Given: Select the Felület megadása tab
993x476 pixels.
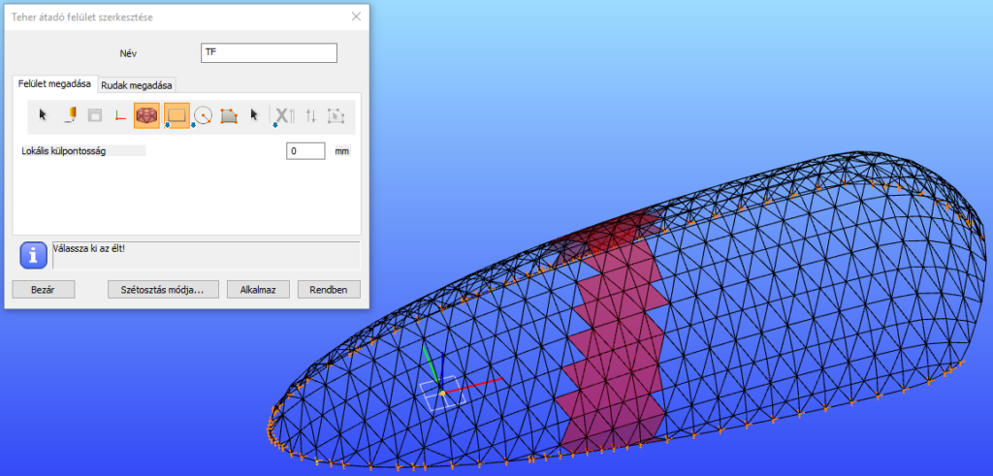Looking at the screenshot, I should 54,84.
